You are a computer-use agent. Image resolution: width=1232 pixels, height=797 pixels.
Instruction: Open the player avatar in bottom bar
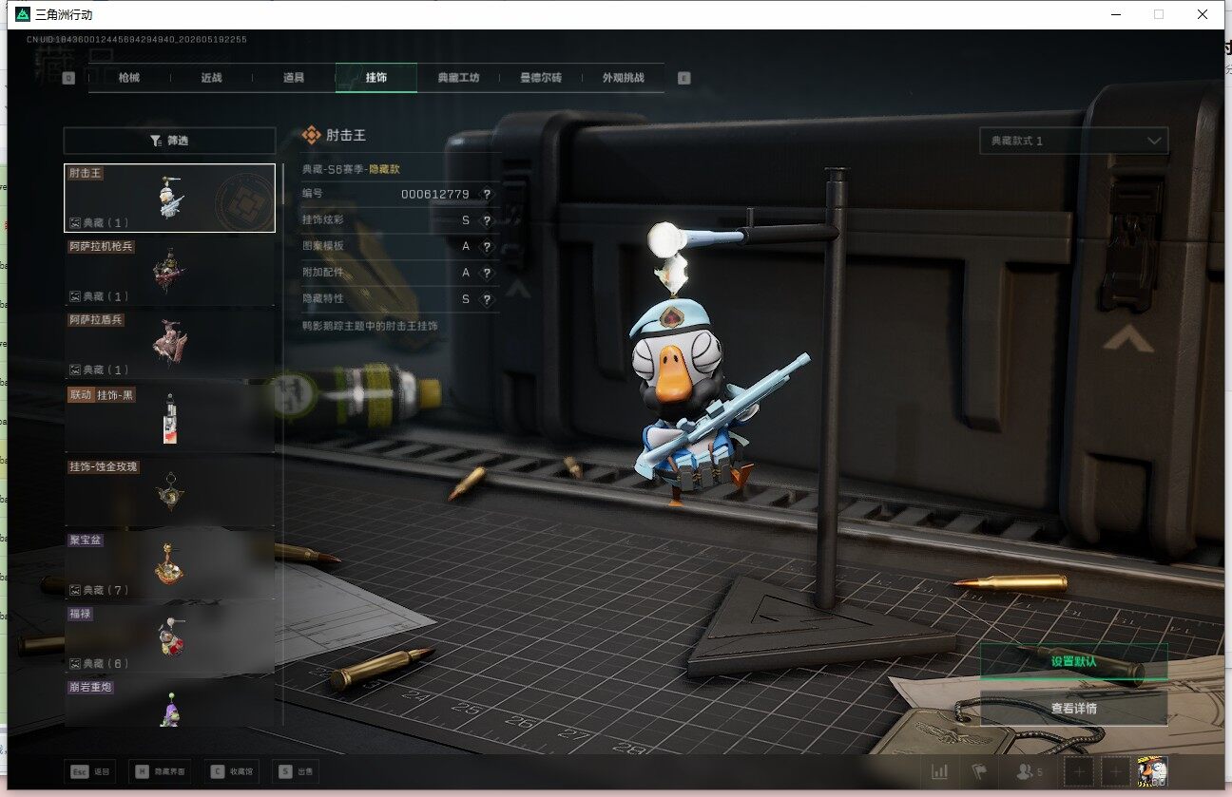coord(1152,773)
